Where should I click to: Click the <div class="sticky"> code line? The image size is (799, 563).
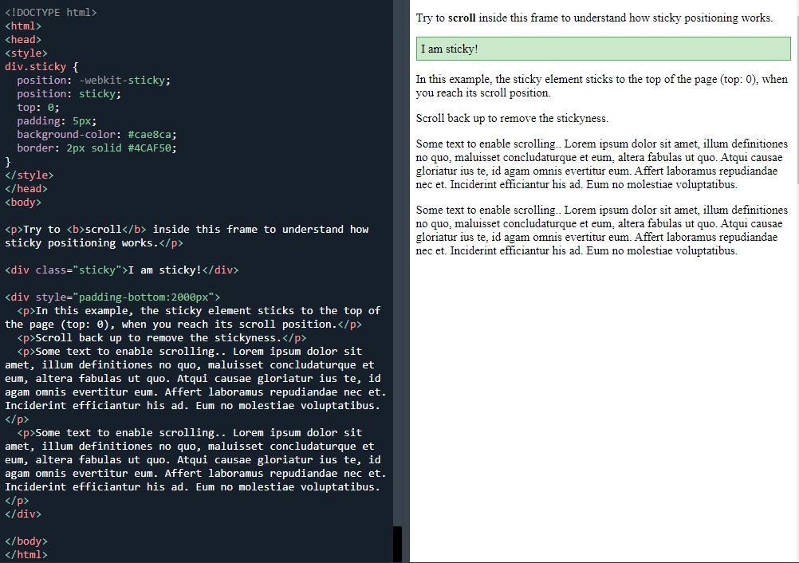click(x=121, y=270)
